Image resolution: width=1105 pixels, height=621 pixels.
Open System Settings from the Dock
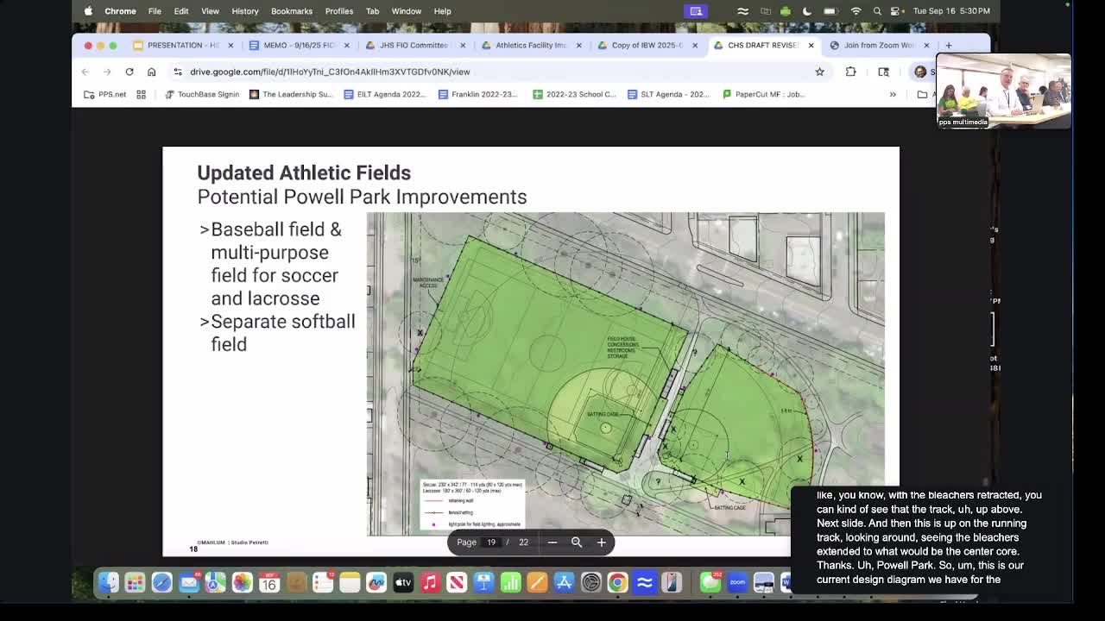(x=590, y=583)
